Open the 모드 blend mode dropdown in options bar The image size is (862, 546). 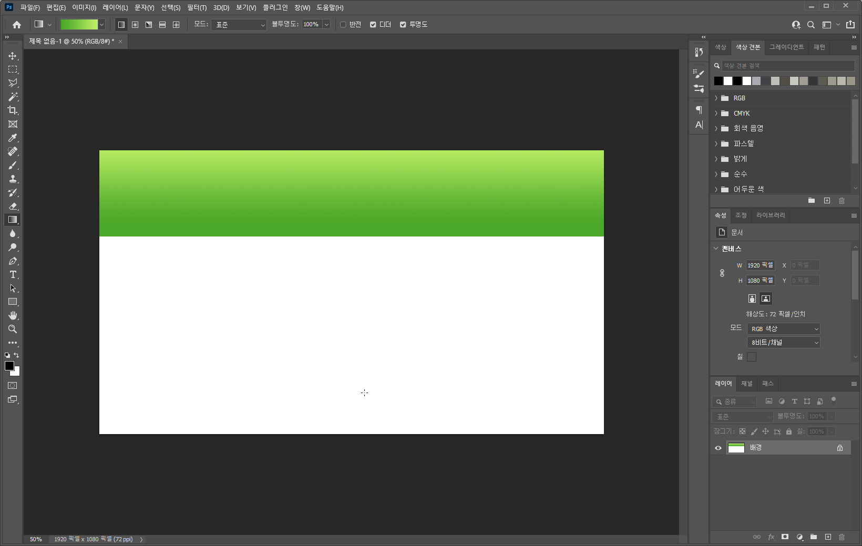click(x=239, y=25)
